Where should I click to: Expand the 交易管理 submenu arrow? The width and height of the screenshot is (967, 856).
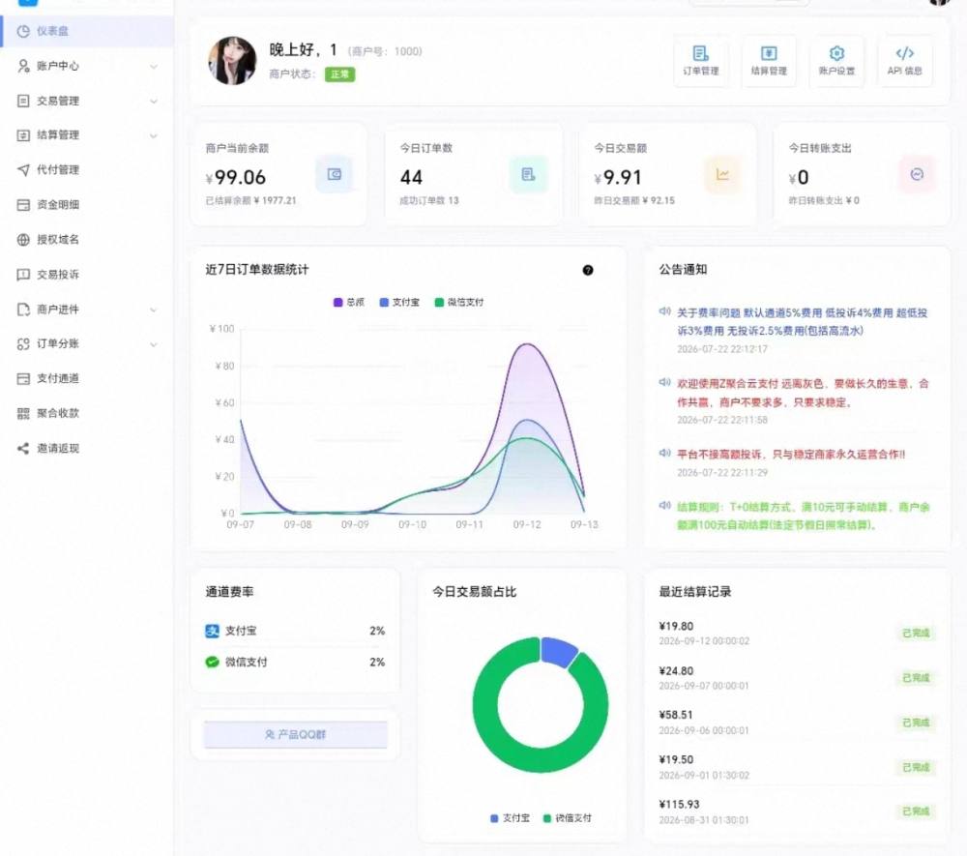click(154, 102)
